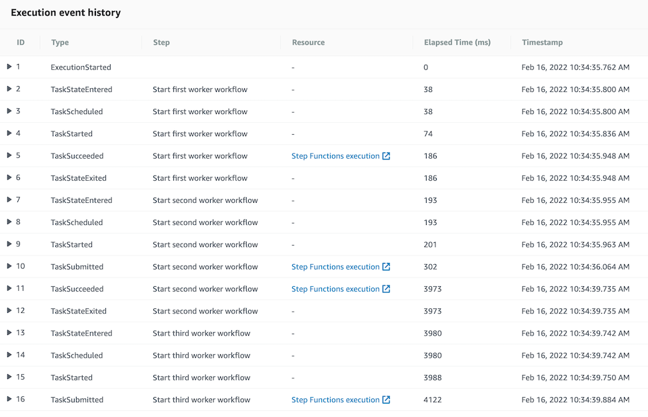
Task: Click the Step column header
Action: pyautogui.click(x=161, y=42)
